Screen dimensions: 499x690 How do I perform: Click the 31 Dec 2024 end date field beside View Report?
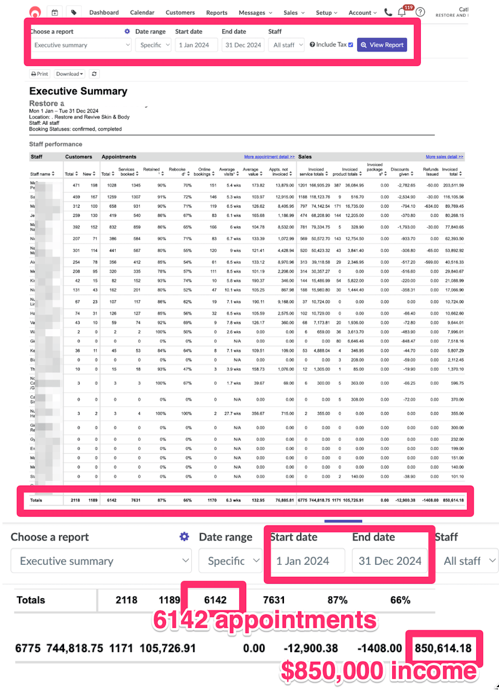click(x=243, y=45)
